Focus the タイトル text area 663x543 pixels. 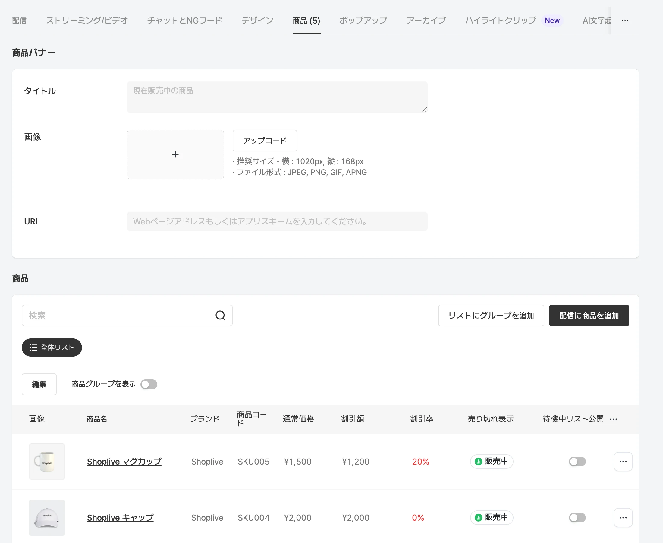277,97
